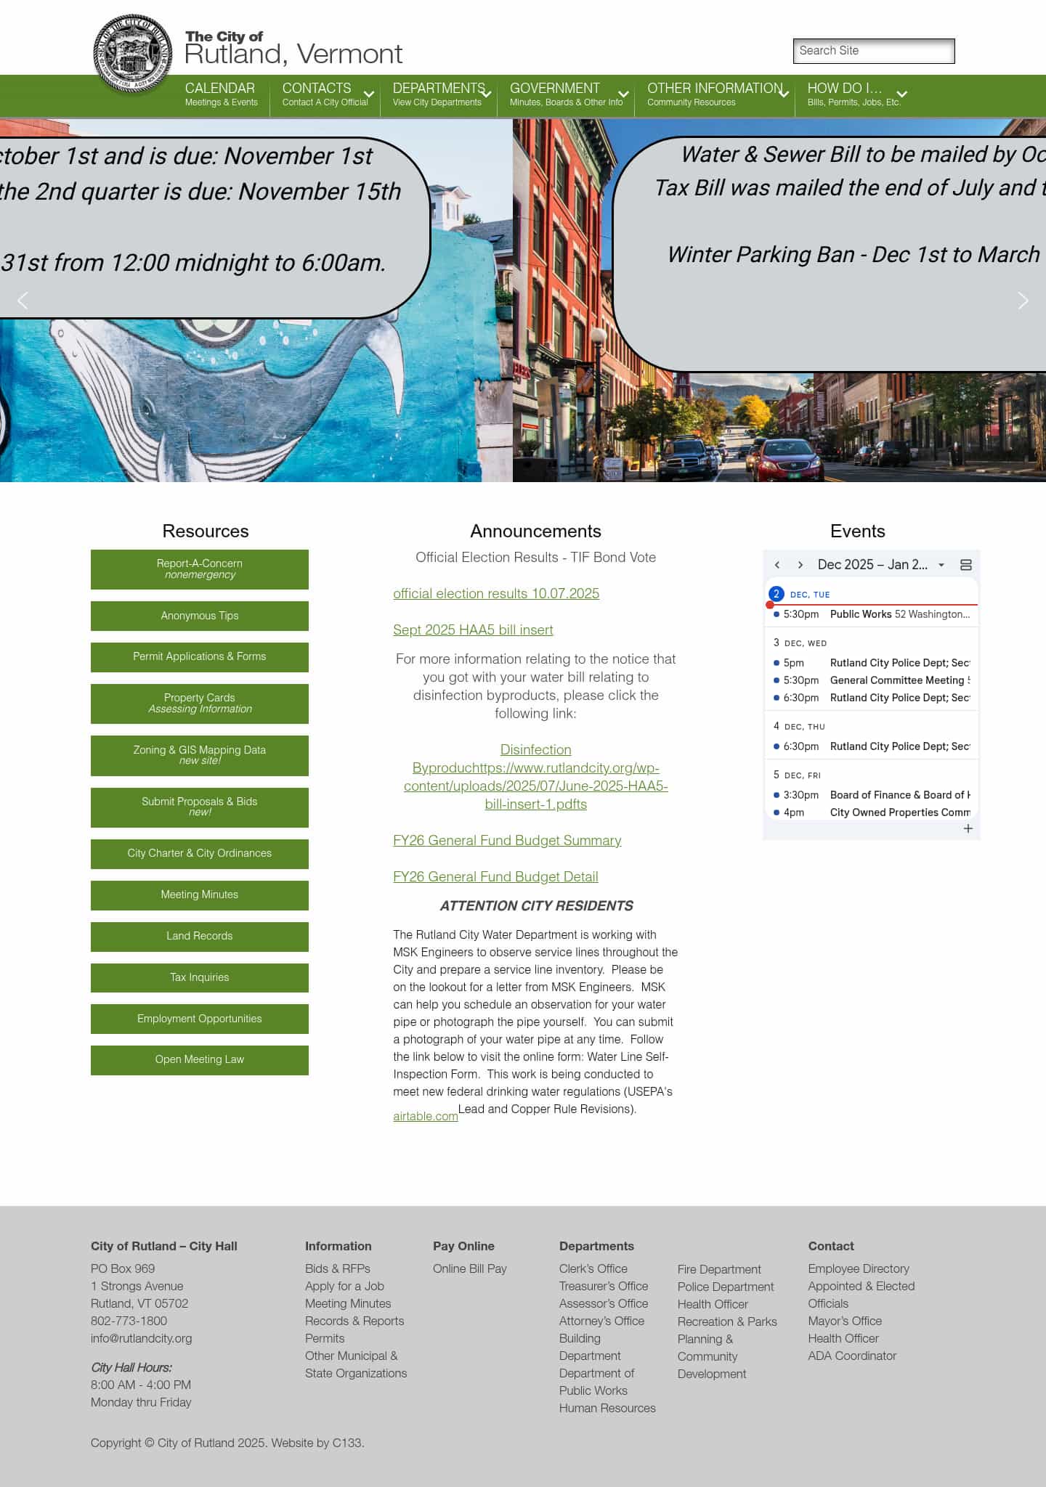This screenshot has height=1487, width=1046.
Task: Open Anonymous Tips resource
Action: pyautogui.click(x=200, y=616)
